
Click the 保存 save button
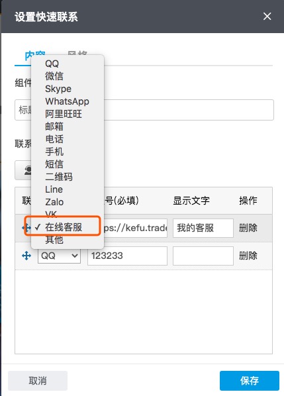pyautogui.click(x=250, y=381)
